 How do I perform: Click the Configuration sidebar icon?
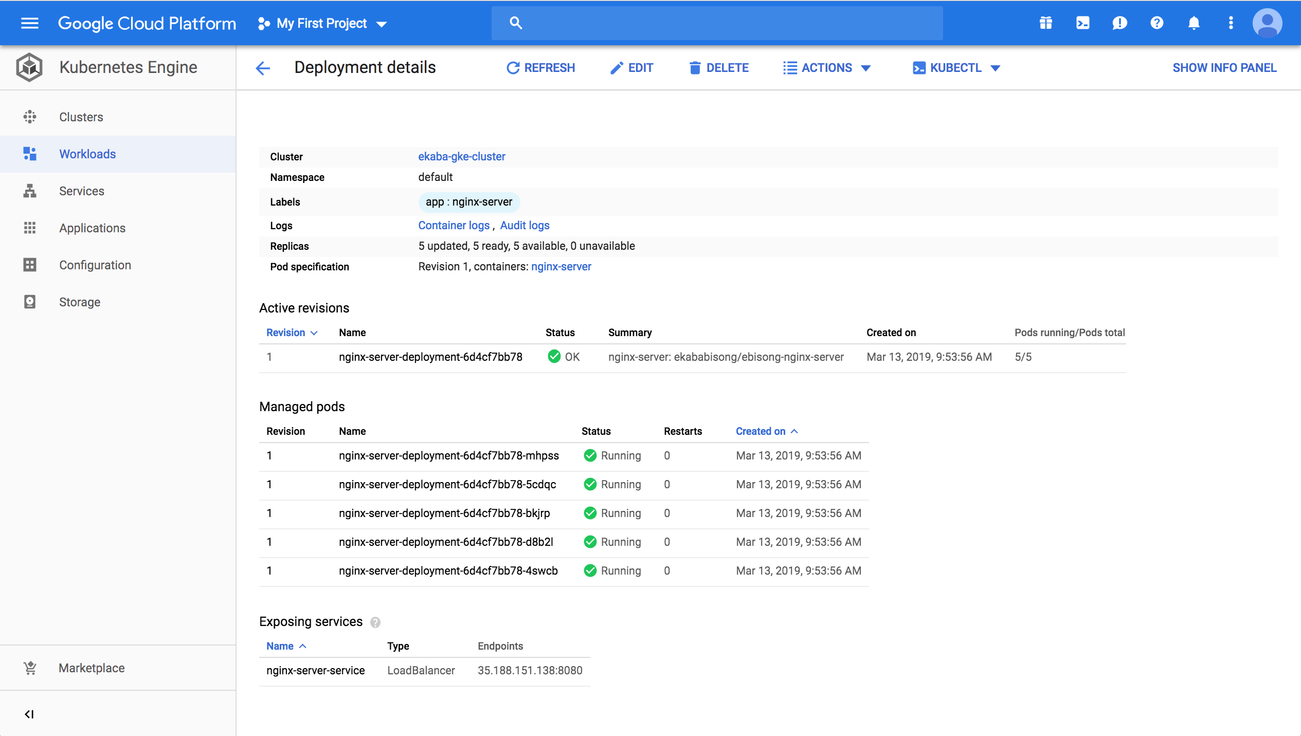click(29, 264)
